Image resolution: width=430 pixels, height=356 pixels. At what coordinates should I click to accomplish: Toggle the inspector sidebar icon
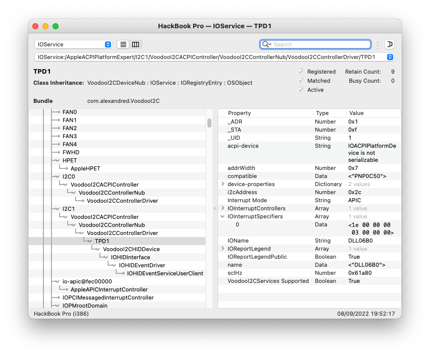point(390,44)
